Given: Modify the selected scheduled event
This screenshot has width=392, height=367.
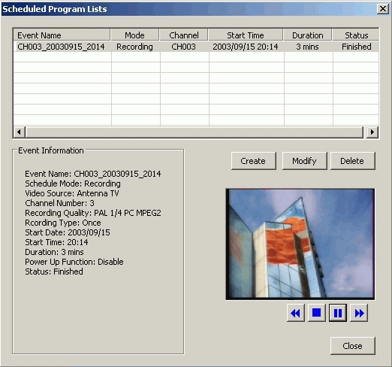Looking at the screenshot, I should (304, 161).
